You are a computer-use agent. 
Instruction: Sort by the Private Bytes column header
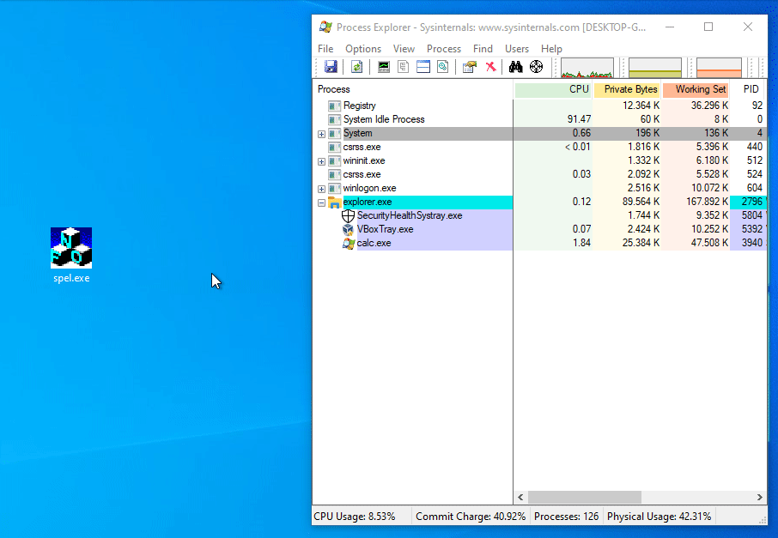627,89
